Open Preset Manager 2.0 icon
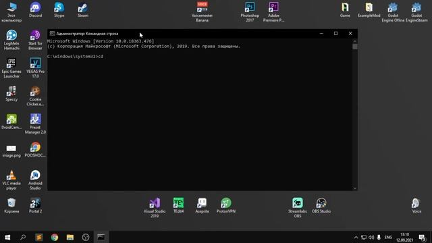Viewport: 432px width, 243px height. click(x=35, y=124)
